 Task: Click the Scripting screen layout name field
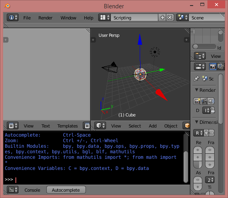pyautogui.click(x=134, y=17)
